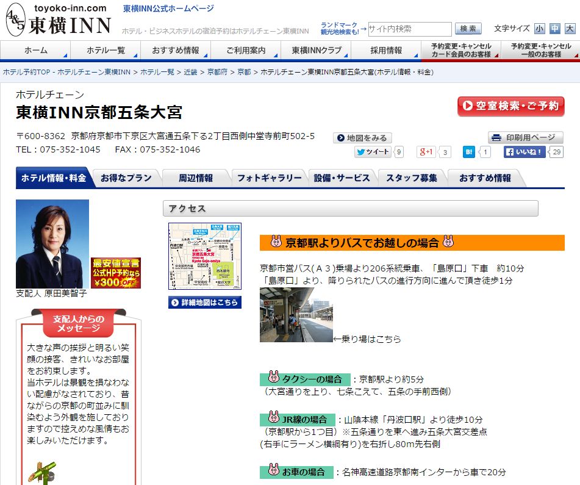Image resolution: width=580 pixels, height=485 pixels.
Task: Click 詳細地図はこちら button
Action: point(205,302)
